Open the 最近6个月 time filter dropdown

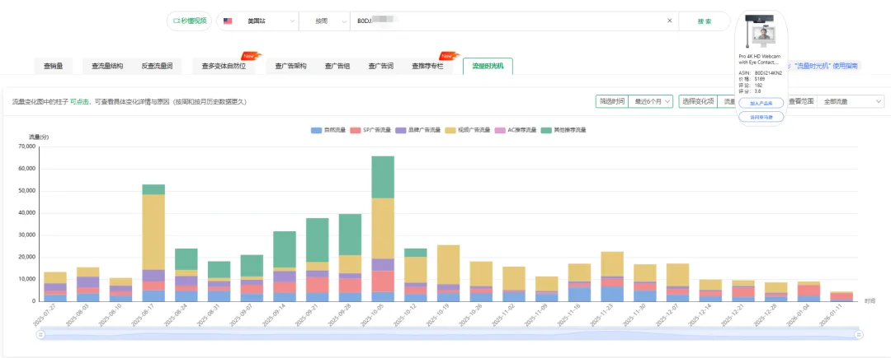(x=652, y=101)
